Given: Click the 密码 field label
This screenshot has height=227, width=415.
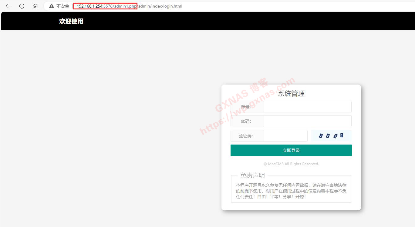Looking at the screenshot, I should point(246,121).
